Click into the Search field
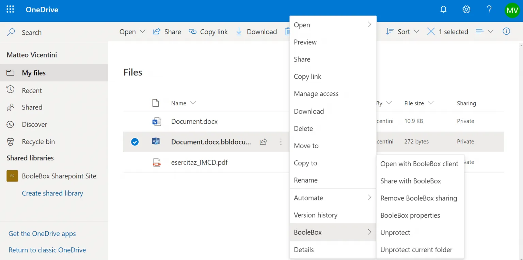The height and width of the screenshot is (260, 523). [54, 32]
